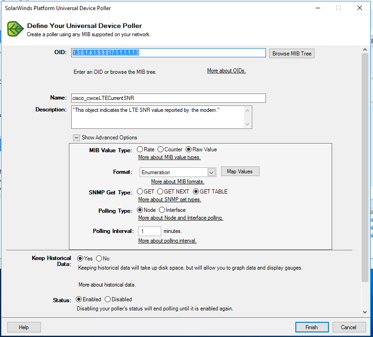Click the Map Values button
Viewport: 373px width, 337px height.
click(x=240, y=171)
